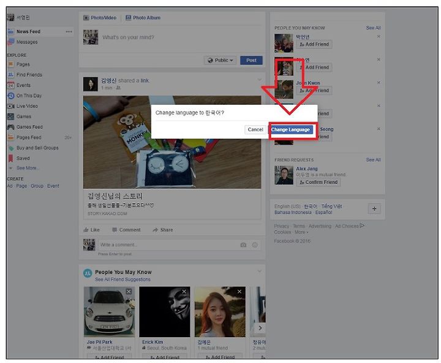The width and height of the screenshot is (441, 363).
Task: Open John Kwon's profile
Action: coord(308,83)
